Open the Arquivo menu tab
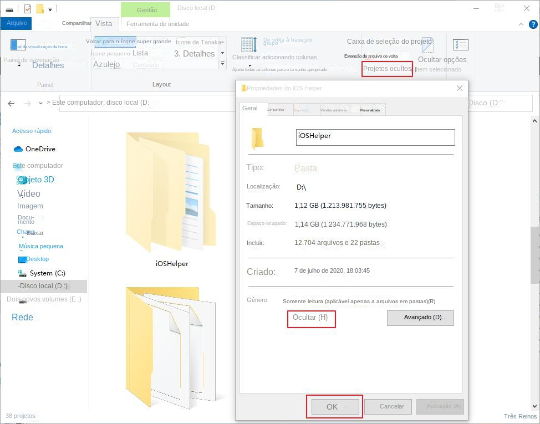 (16, 23)
